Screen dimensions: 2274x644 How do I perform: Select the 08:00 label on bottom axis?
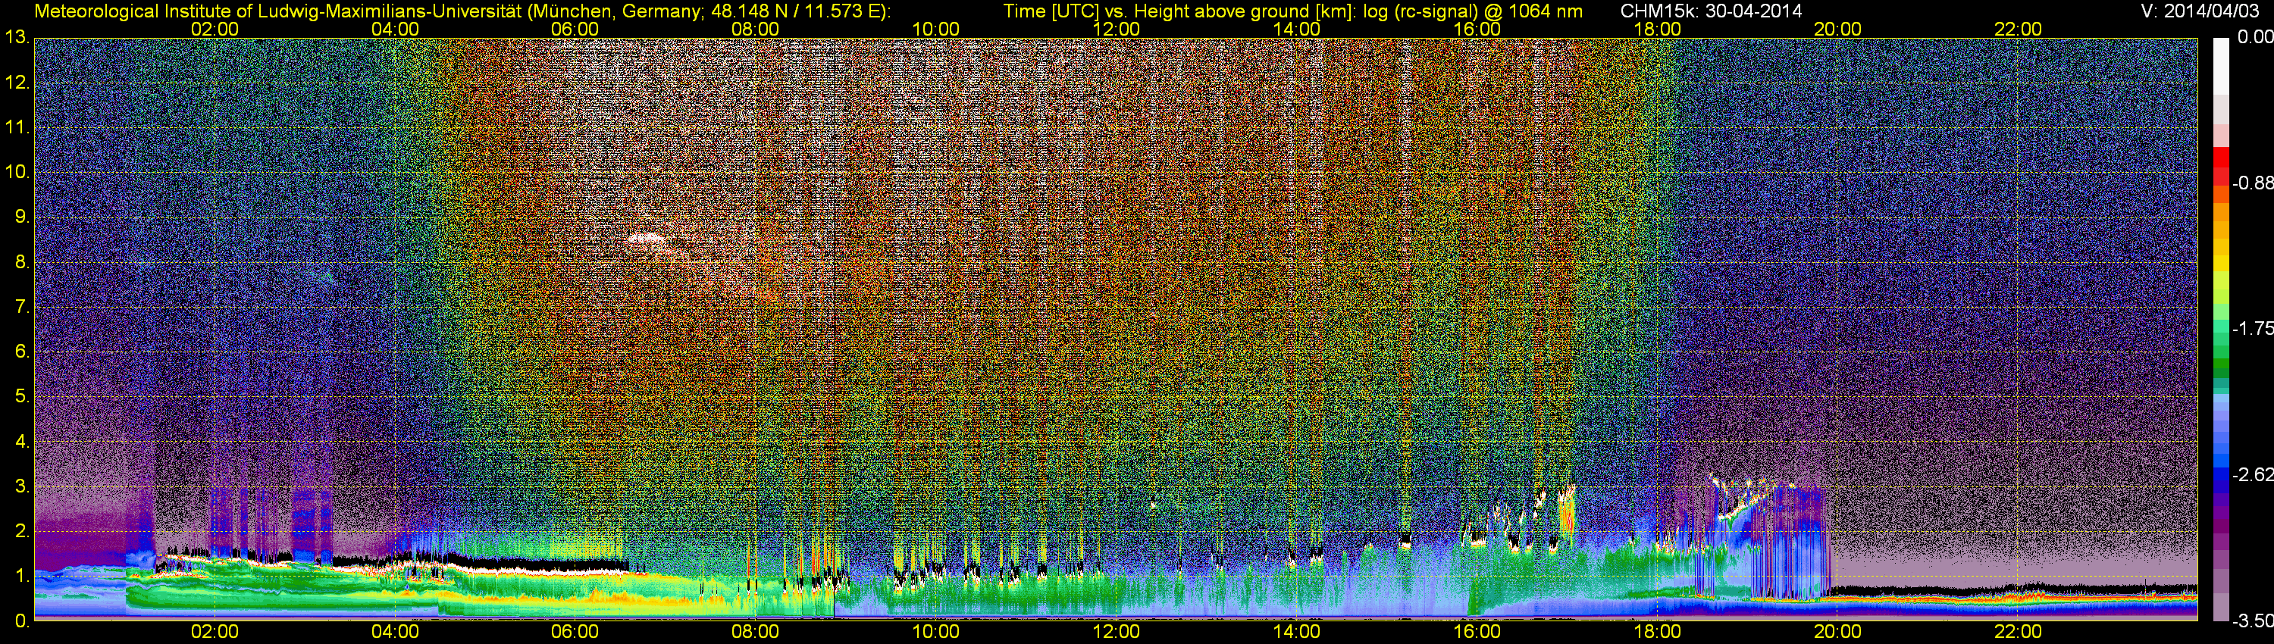point(755,632)
